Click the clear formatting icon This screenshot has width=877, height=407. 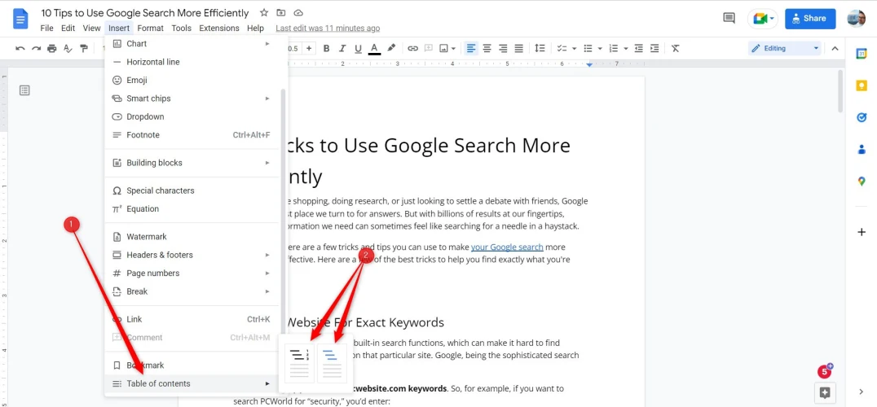675,48
